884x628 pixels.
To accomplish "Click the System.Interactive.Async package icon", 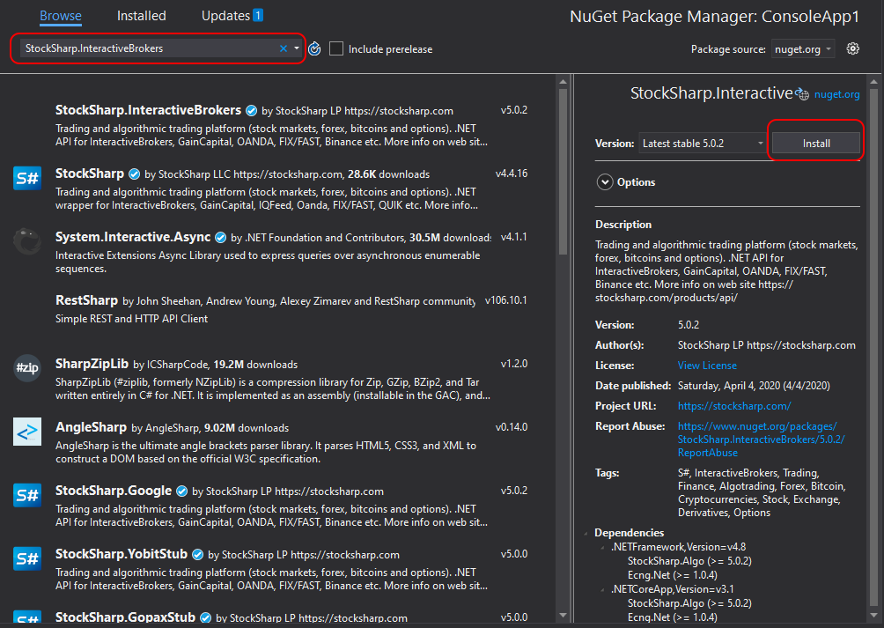I will (27, 241).
